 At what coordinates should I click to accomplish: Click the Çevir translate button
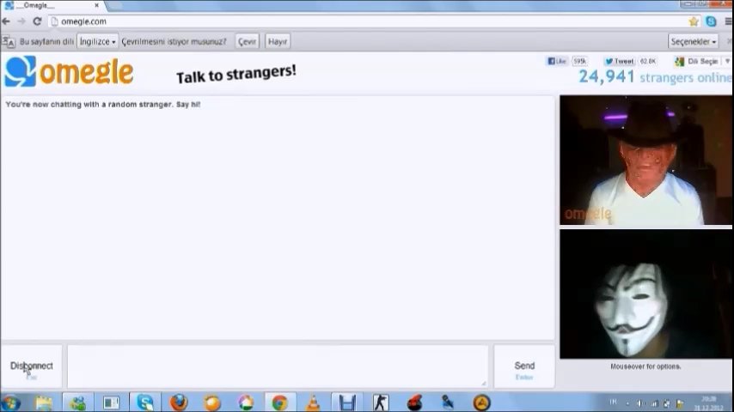pyautogui.click(x=247, y=41)
